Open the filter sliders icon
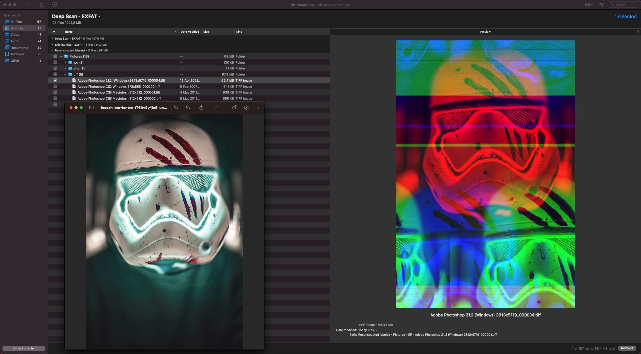This screenshot has height=354, width=641. 602,5
